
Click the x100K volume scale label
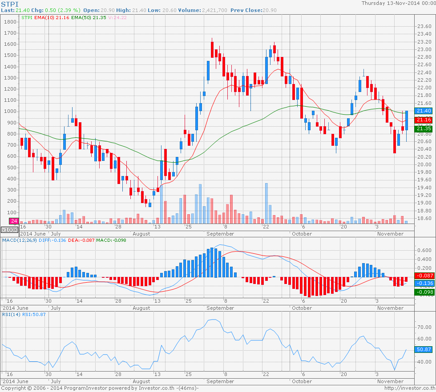tap(9, 230)
